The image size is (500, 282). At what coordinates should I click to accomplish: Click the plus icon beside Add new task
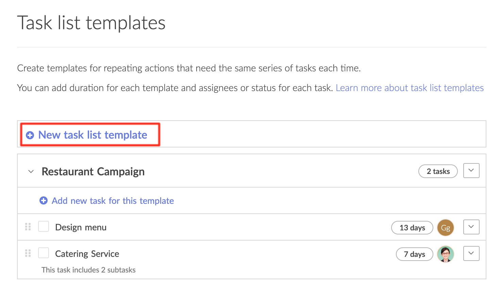click(x=44, y=201)
